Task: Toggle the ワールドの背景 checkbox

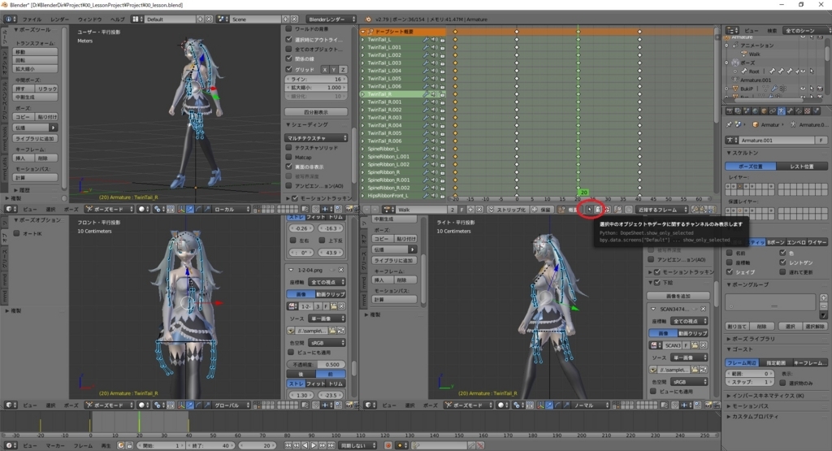Action: pos(289,29)
